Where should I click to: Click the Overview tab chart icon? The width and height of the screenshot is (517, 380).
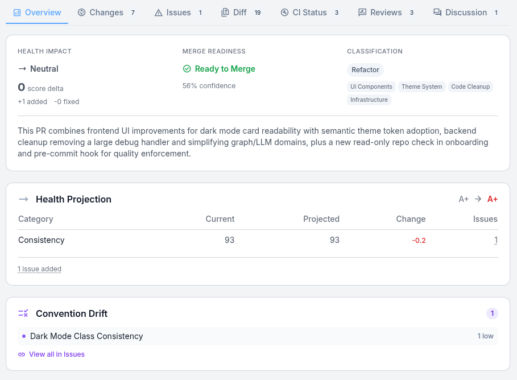tap(17, 13)
